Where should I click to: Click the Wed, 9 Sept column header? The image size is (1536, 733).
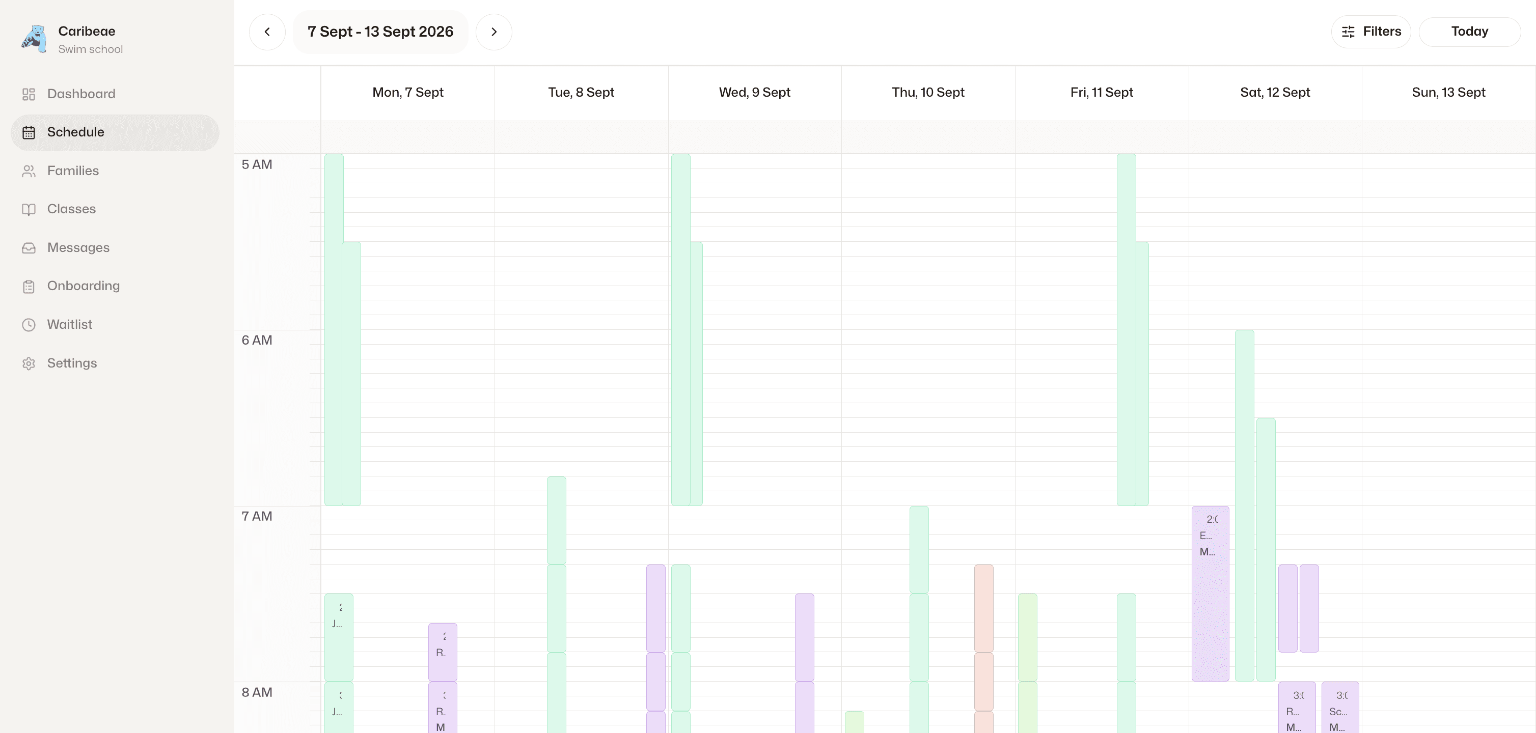[x=755, y=92]
